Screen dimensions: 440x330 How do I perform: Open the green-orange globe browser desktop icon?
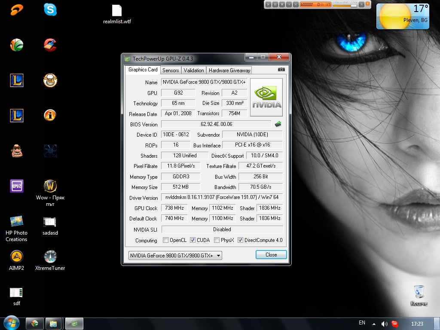[17, 45]
